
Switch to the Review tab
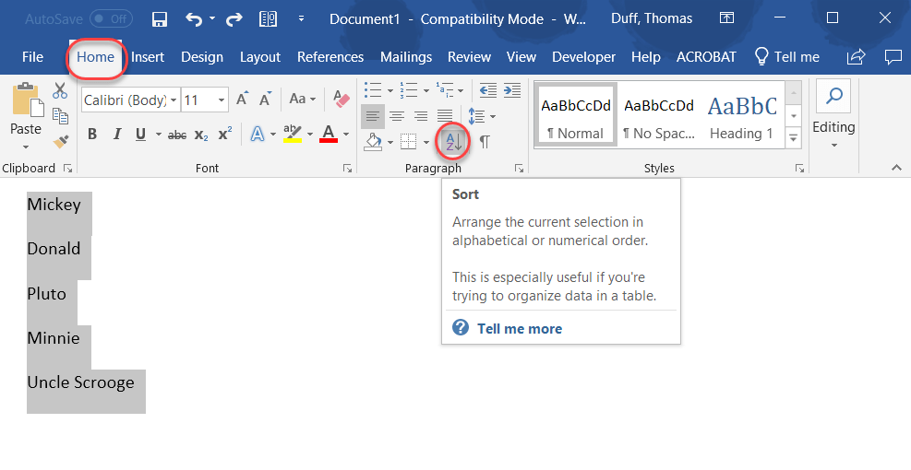click(x=470, y=57)
